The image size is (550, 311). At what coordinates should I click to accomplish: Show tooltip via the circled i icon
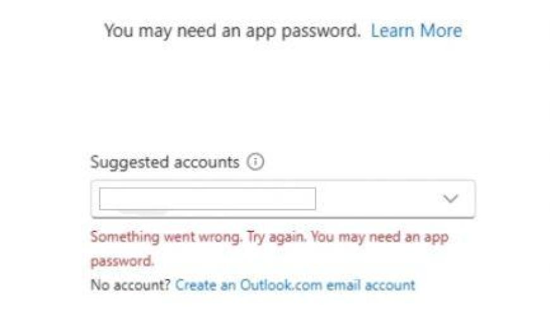255,162
